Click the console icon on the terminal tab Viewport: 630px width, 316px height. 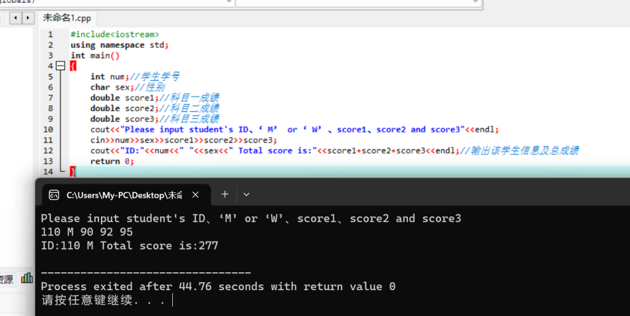point(54,195)
